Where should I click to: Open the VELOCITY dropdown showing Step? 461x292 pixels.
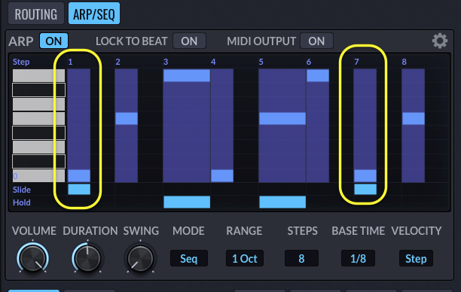click(416, 259)
